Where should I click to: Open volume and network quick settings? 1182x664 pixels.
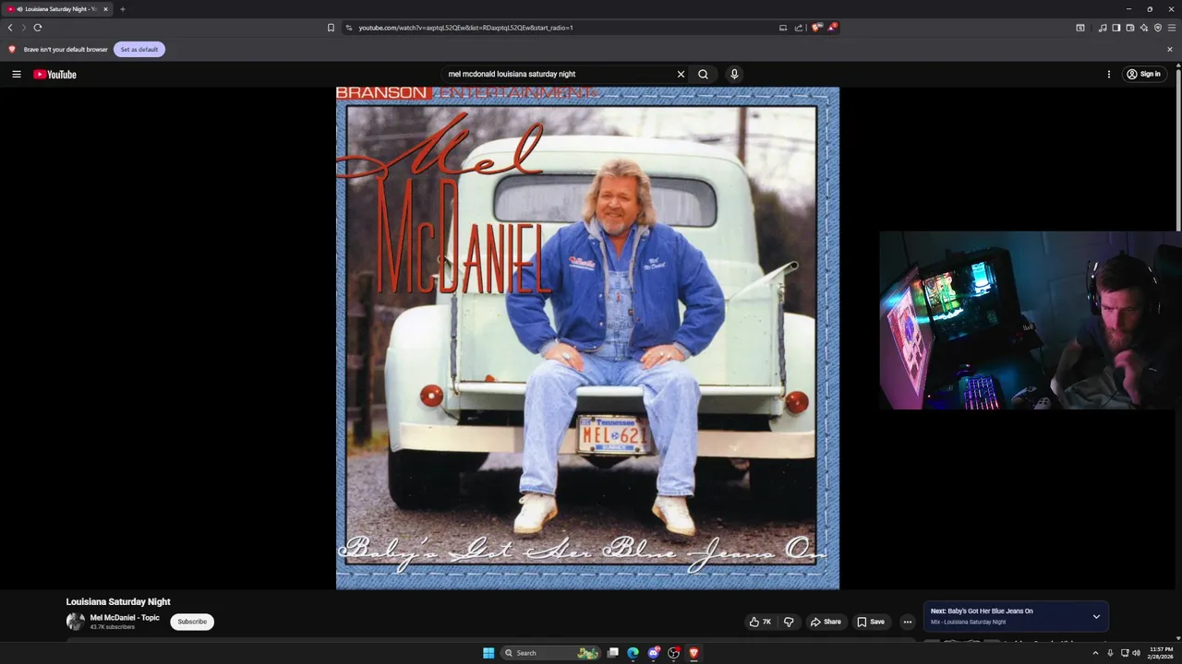[1130, 653]
